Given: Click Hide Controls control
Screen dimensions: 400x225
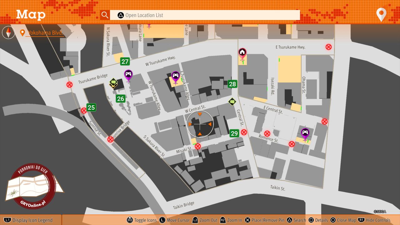Looking at the screenshot, I should point(374,220).
